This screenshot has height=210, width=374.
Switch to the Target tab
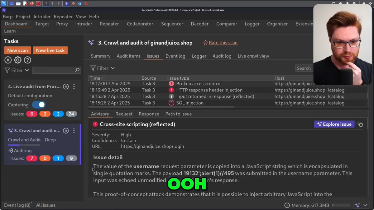click(x=42, y=24)
